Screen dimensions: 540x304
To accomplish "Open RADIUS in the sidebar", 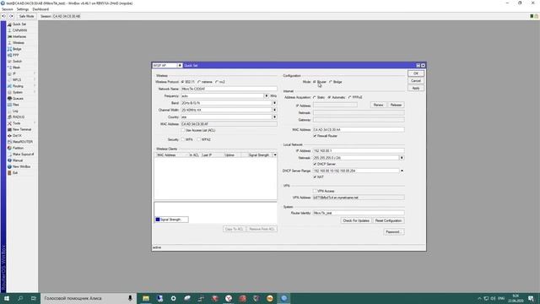I will tap(19, 117).
